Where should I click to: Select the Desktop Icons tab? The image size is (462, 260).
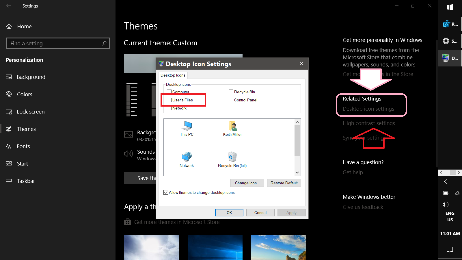pyautogui.click(x=173, y=75)
